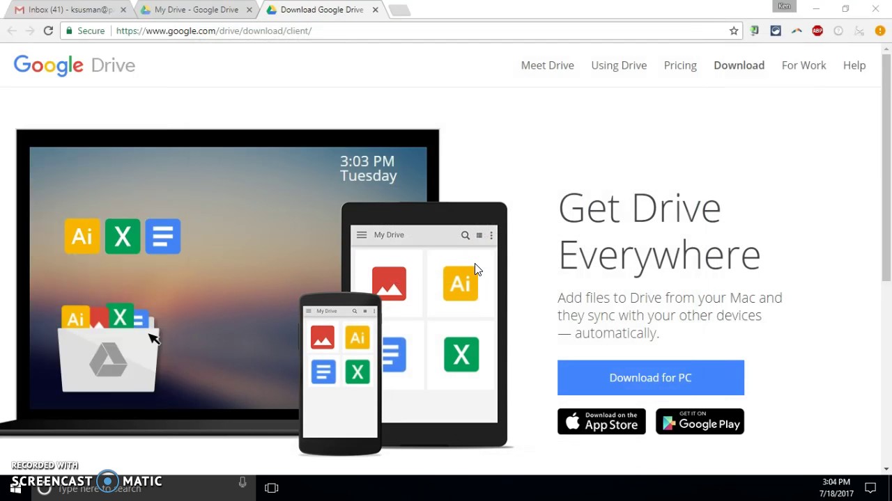
Task: Open the Help navigation link
Action: pos(854,65)
